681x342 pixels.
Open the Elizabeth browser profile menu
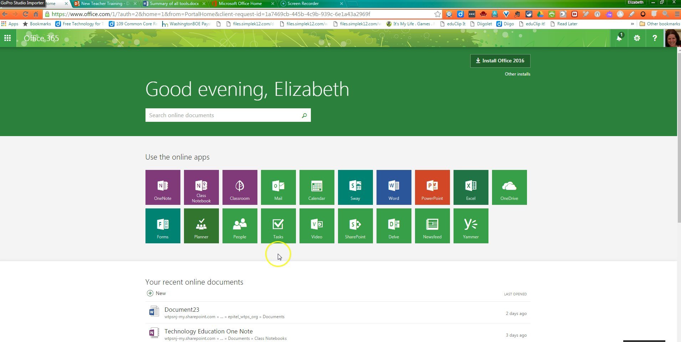pos(635,2)
